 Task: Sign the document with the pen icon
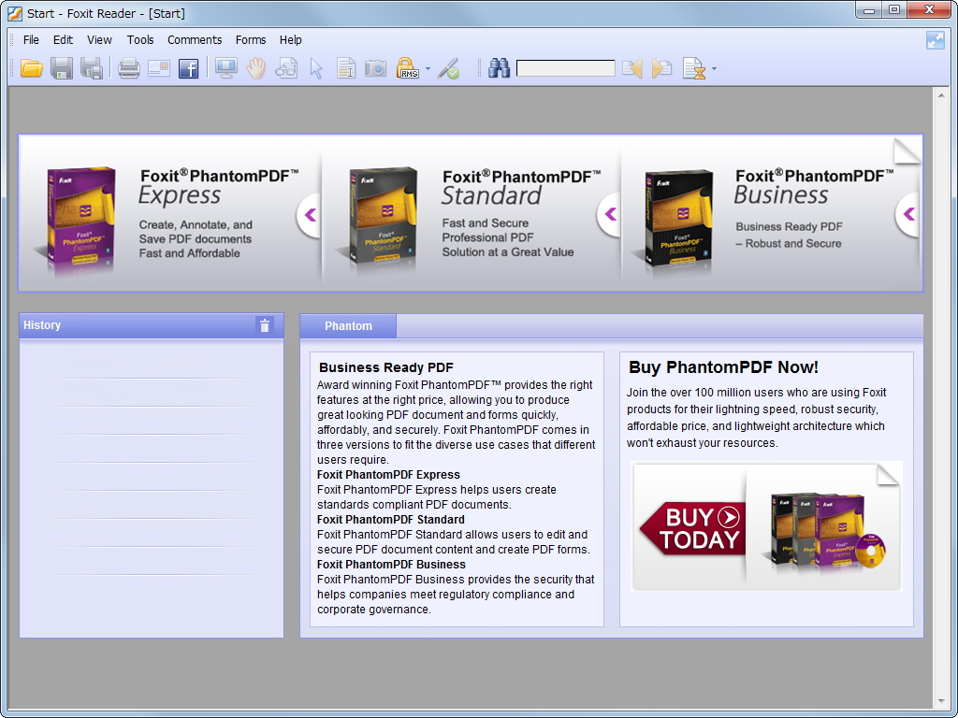(x=448, y=67)
